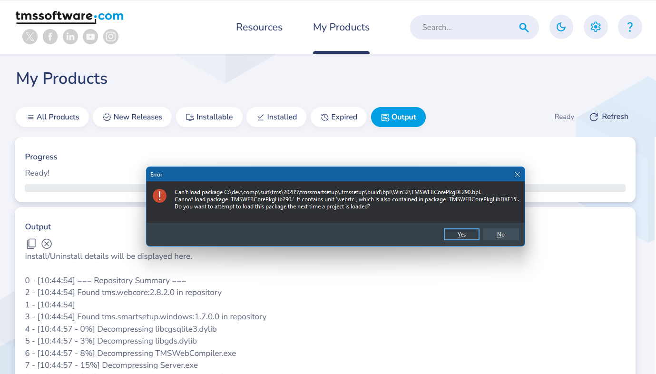Screen dimensions: 656x374
Task: Open the Facebook social link
Action: [50, 37]
